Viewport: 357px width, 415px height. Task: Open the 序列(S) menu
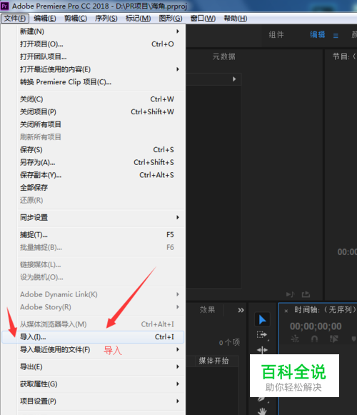click(106, 19)
